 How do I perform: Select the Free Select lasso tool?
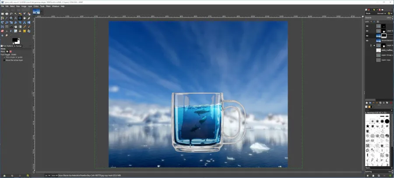point(11,14)
